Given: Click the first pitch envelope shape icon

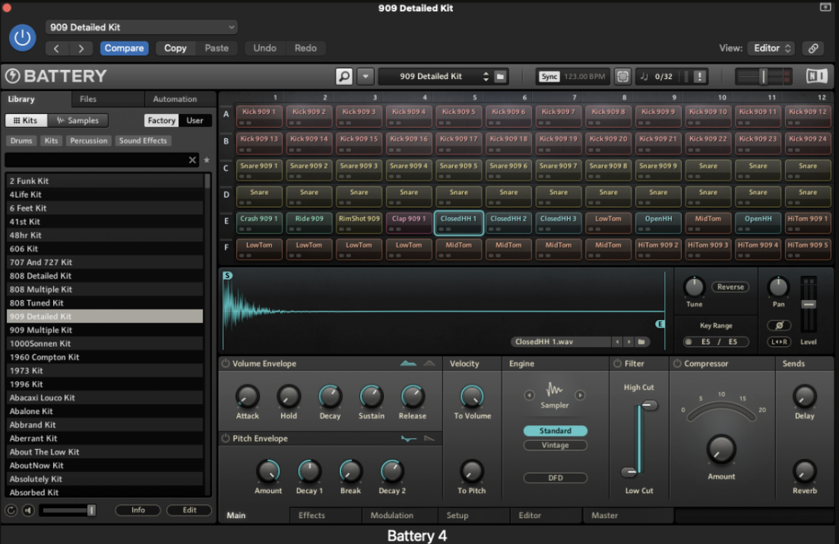Looking at the screenshot, I should pos(409,439).
